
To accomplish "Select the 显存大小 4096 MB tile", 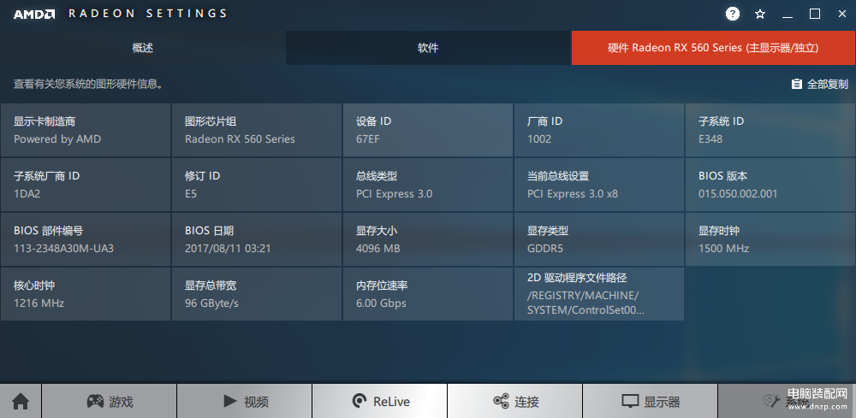I will [x=428, y=239].
